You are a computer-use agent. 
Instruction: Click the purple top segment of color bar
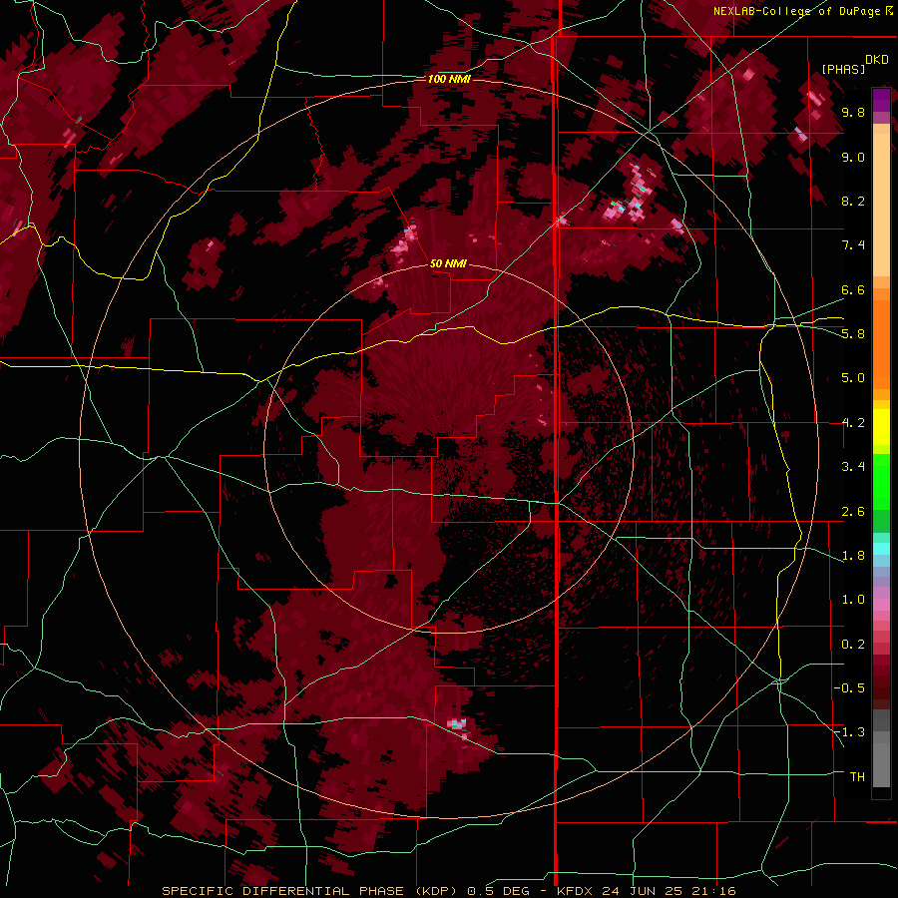881,100
